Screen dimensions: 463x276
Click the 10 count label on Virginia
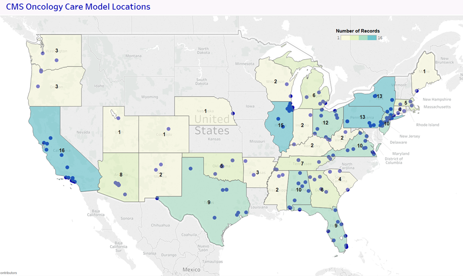coord(359,146)
